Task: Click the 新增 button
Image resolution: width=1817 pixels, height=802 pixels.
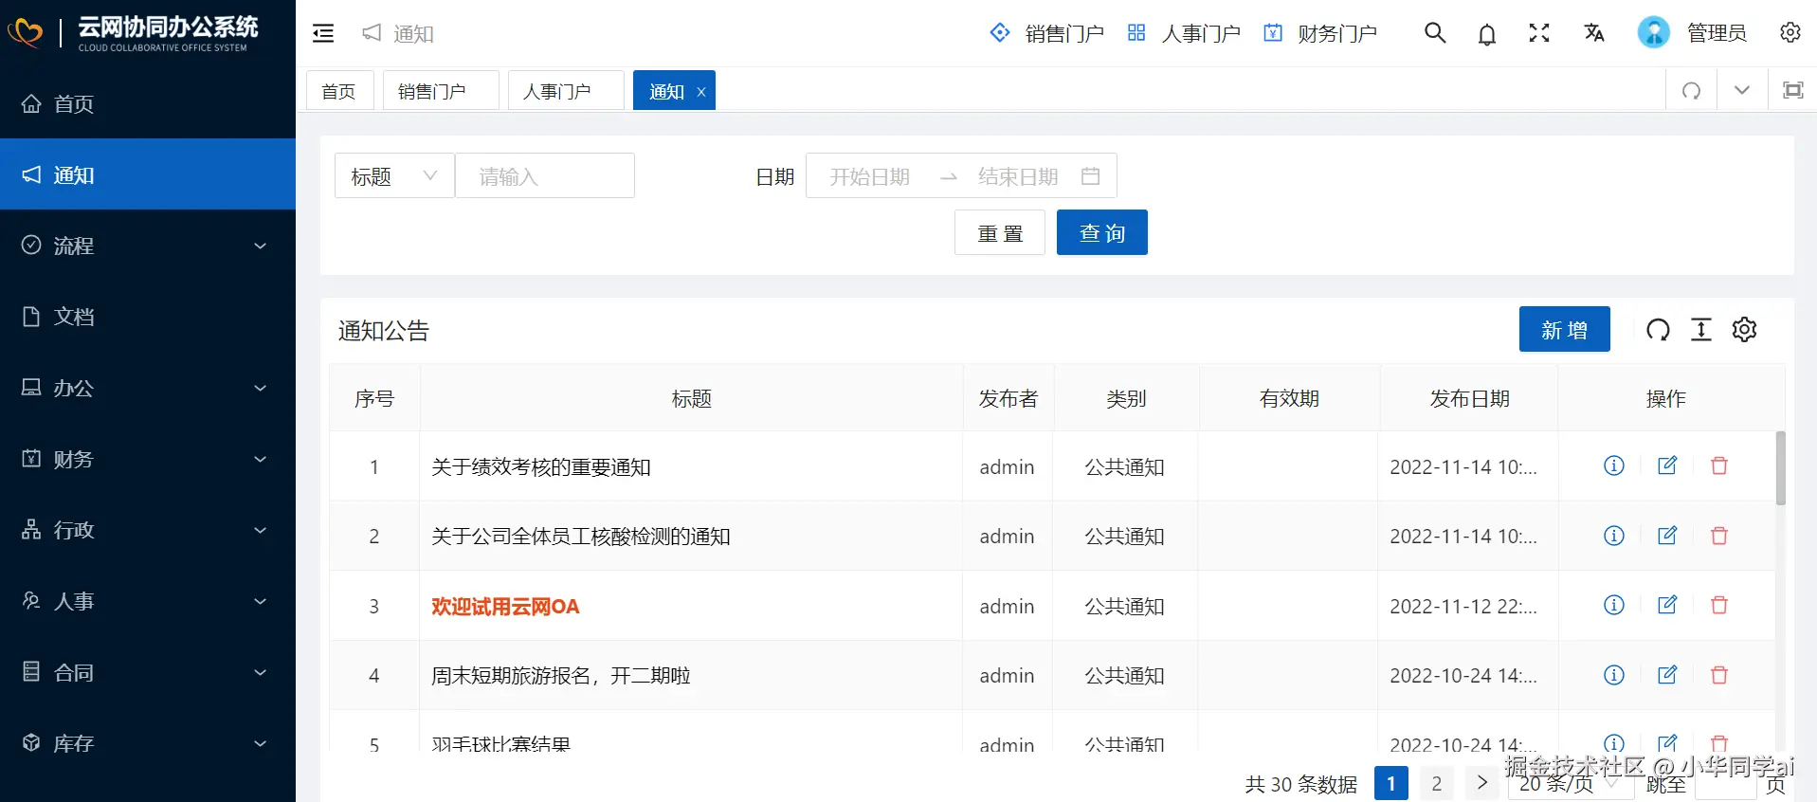Action: coord(1565,330)
